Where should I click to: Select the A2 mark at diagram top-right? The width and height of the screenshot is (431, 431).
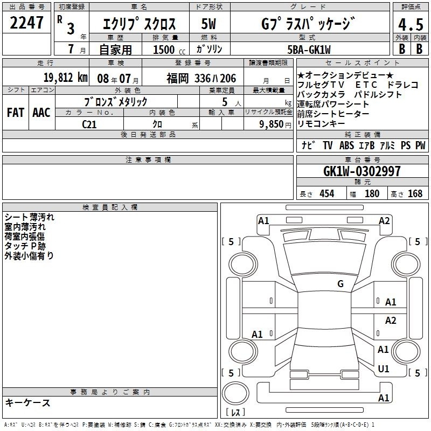click(x=384, y=220)
